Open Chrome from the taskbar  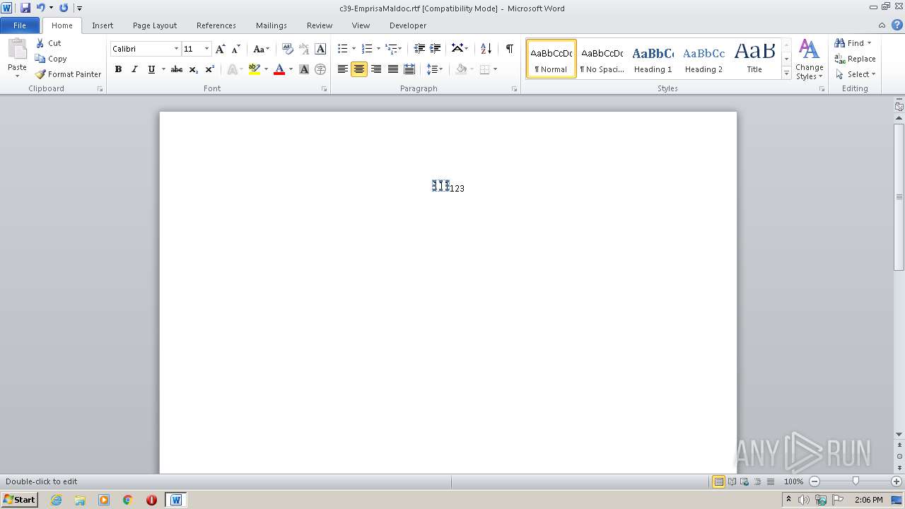[x=127, y=500]
